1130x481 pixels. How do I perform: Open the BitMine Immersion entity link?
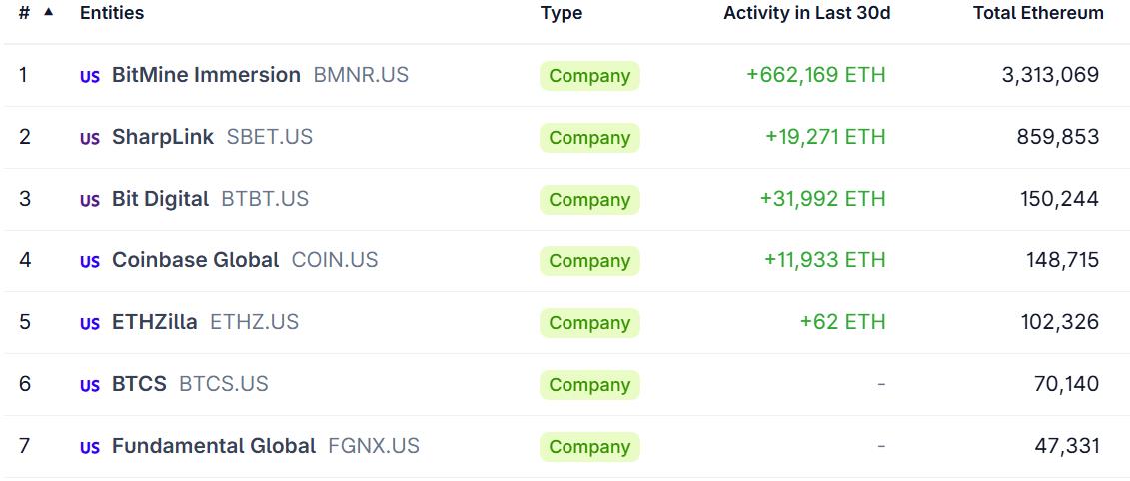(206, 75)
